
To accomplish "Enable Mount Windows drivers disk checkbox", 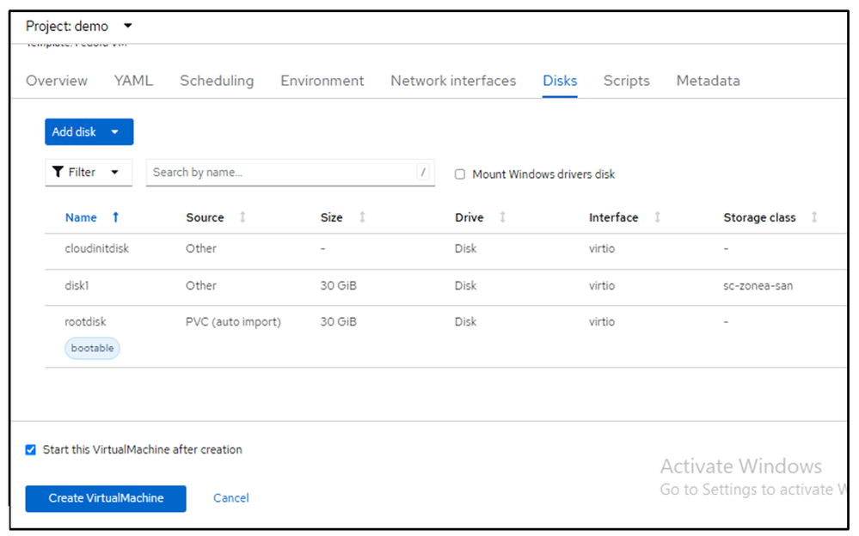I will click(460, 174).
